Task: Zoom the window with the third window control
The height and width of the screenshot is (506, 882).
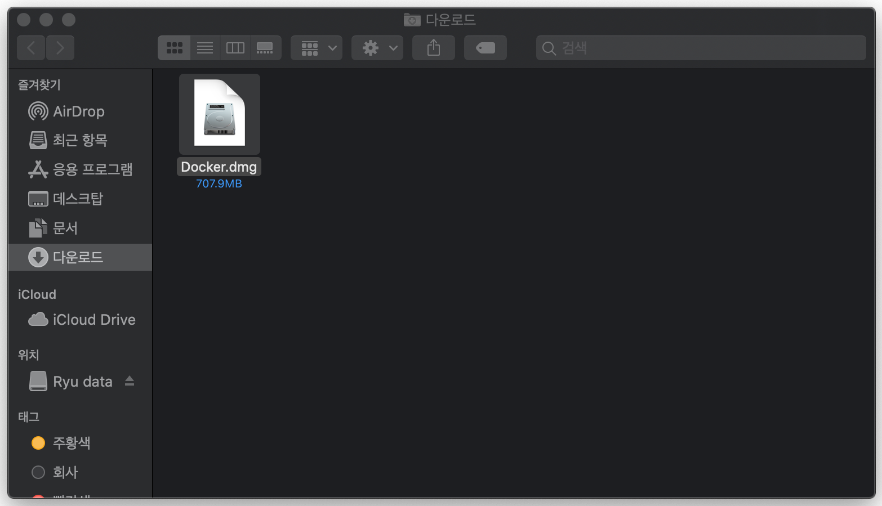Action: (x=69, y=20)
